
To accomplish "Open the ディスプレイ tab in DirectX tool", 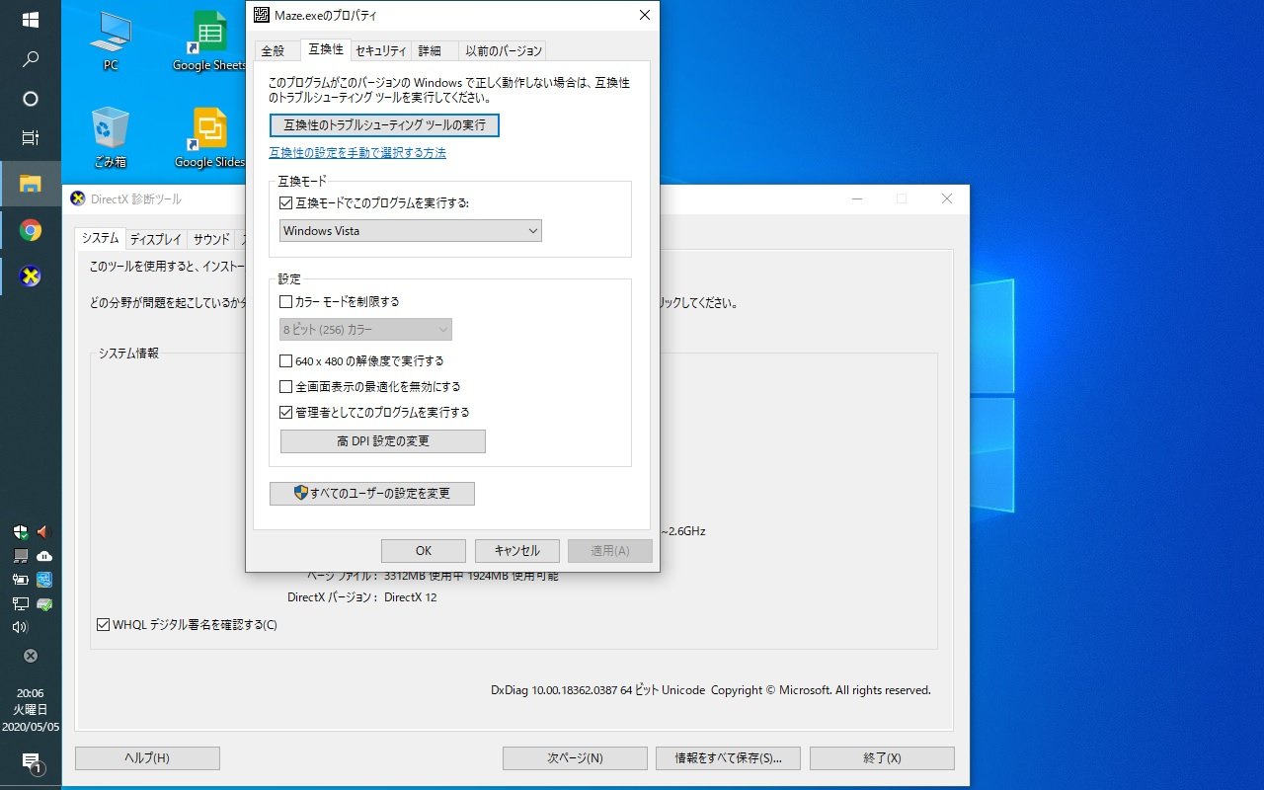I will tap(155, 240).
